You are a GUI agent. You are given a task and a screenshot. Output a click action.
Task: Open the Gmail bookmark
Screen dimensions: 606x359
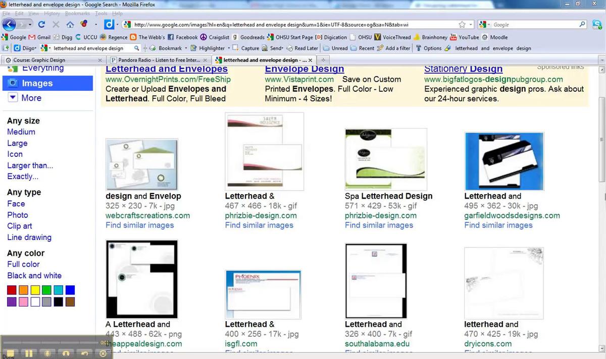39,37
